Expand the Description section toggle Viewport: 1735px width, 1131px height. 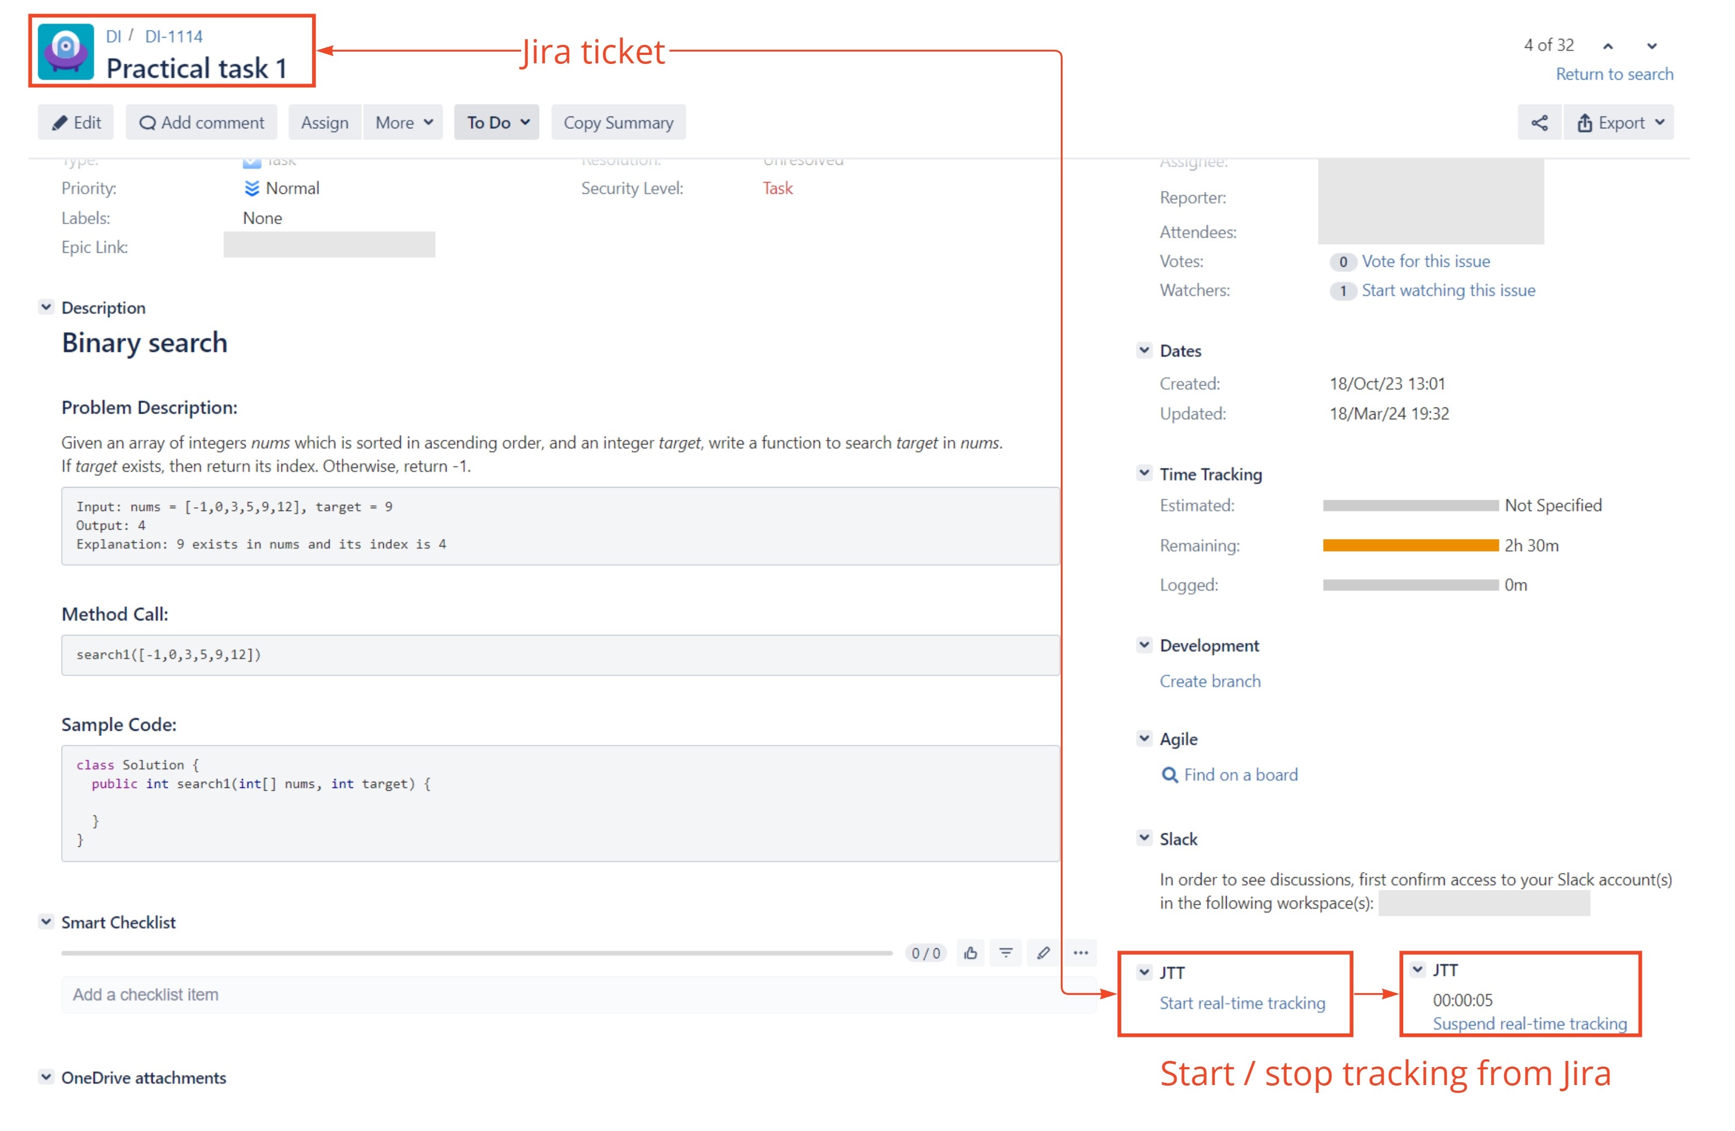click(44, 308)
